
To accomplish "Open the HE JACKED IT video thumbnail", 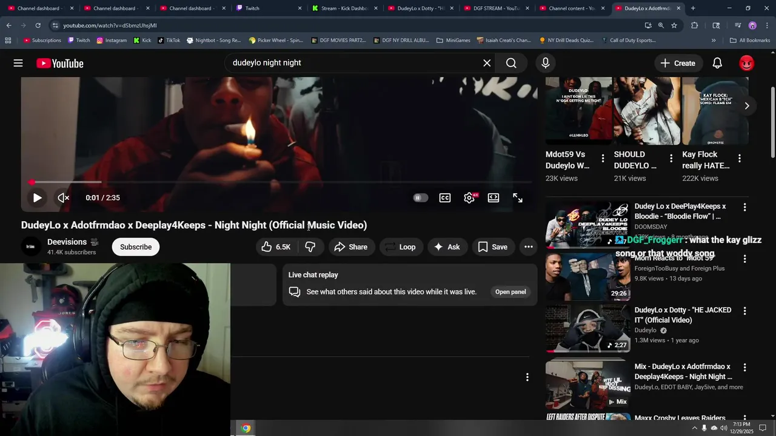I will [587, 328].
